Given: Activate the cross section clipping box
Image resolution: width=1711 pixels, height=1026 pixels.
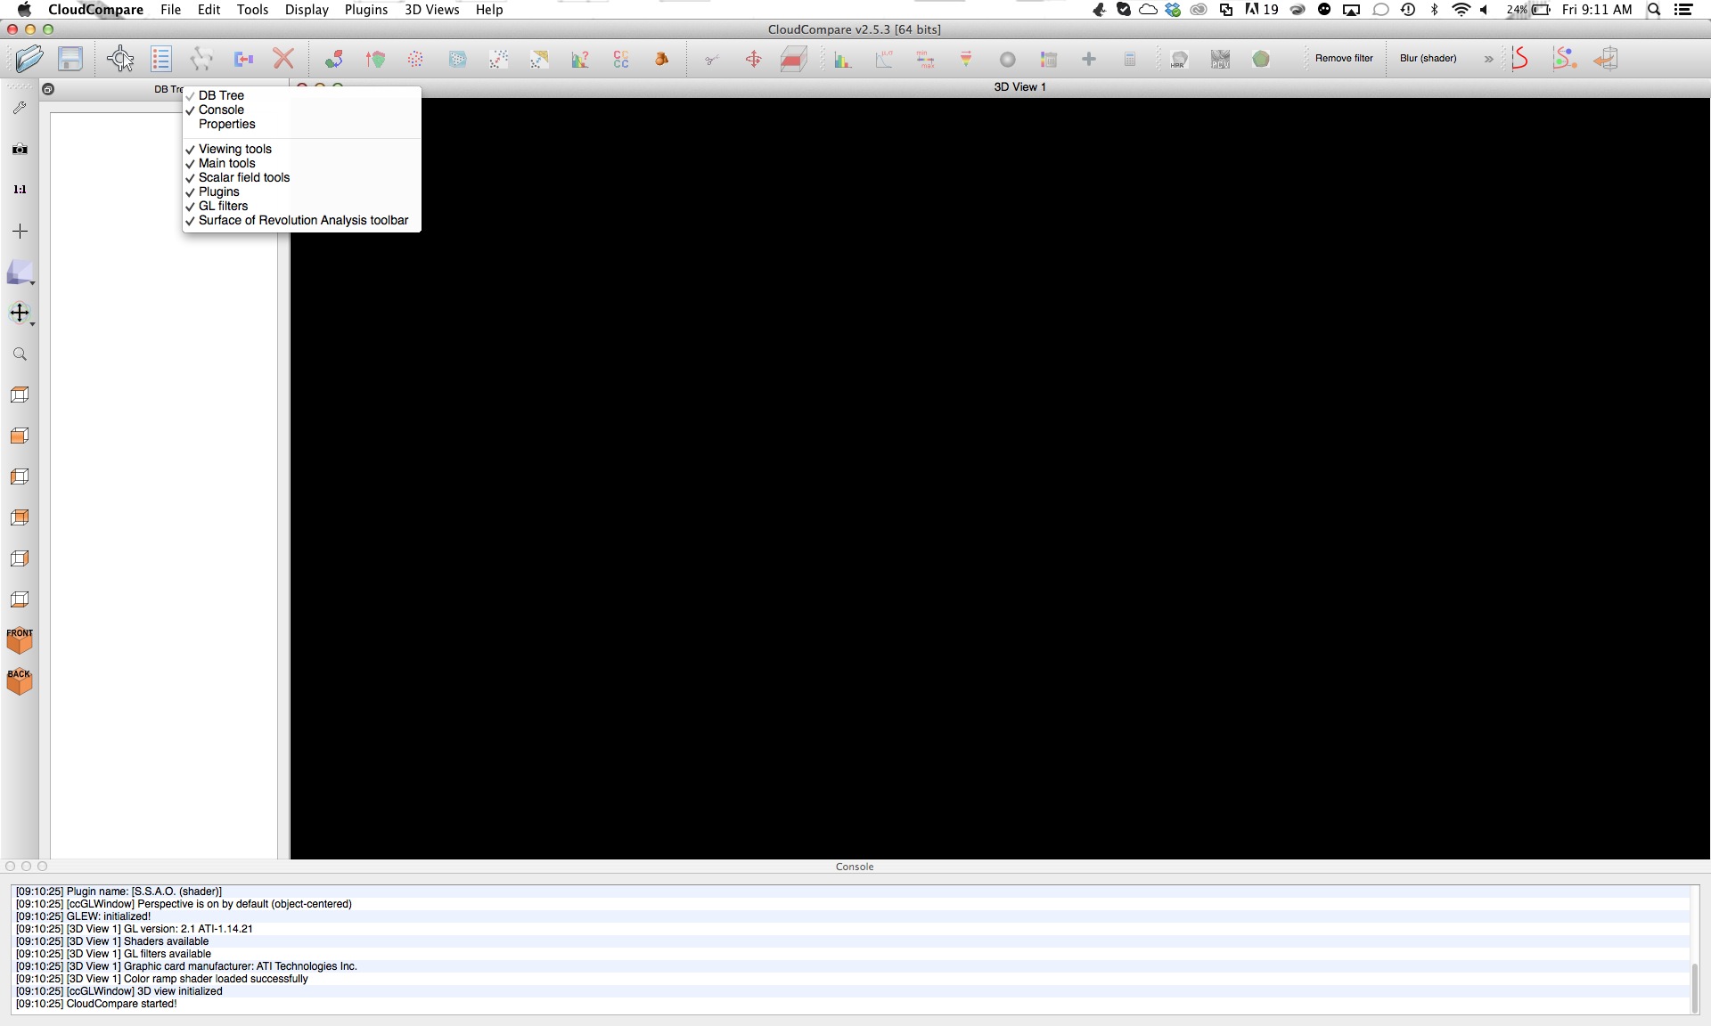Looking at the screenshot, I should pos(792,59).
